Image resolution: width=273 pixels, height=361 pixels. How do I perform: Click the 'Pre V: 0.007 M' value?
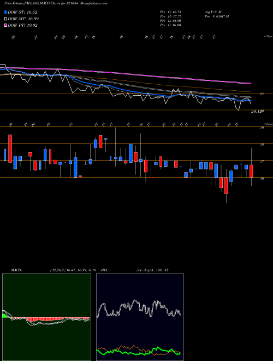[x=216, y=16]
